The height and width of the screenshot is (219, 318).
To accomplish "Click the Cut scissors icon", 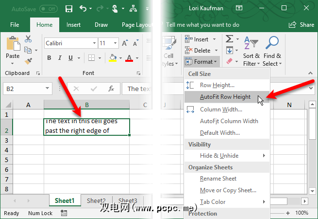I will [x=28, y=39].
